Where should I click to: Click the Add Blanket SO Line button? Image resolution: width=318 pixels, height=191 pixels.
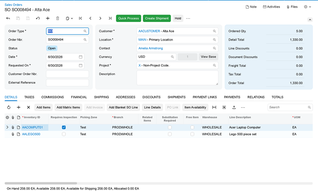123,107
